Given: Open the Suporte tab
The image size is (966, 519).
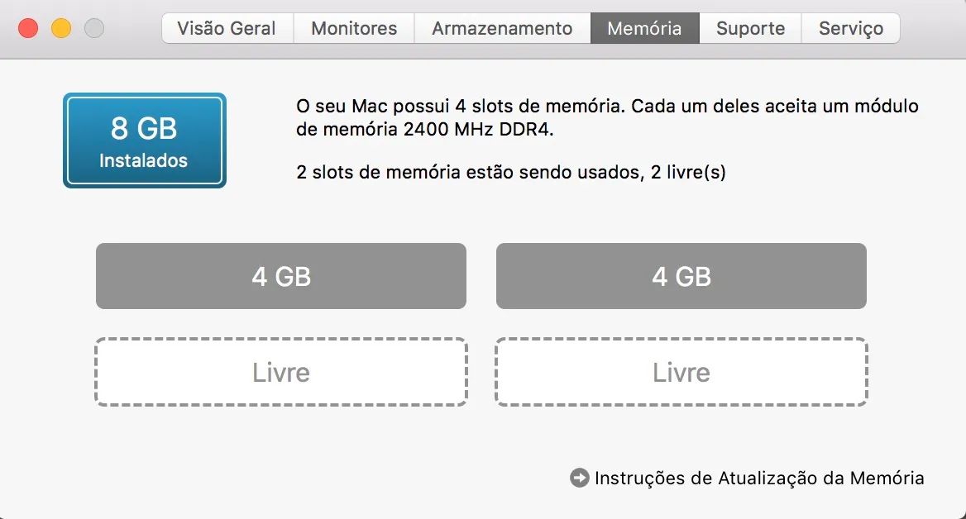Looking at the screenshot, I should tap(749, 27).
